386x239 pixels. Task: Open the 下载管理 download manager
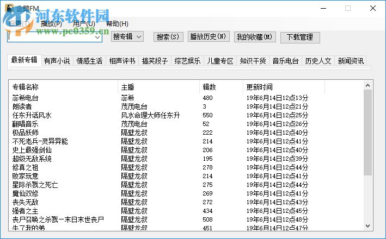[300, 37]
